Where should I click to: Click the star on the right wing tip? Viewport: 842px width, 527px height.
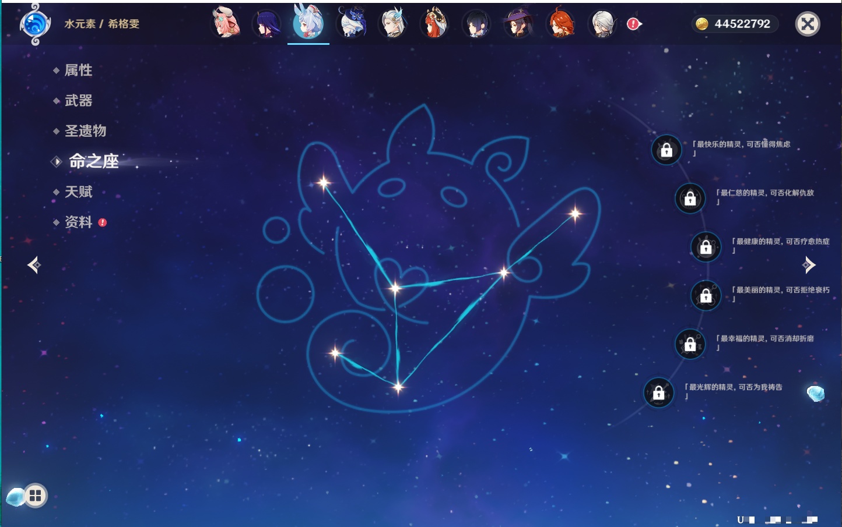pos(576,214)
